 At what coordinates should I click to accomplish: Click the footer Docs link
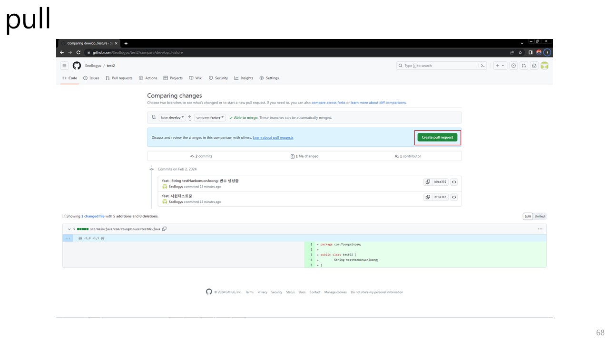(x=302, y=292)
